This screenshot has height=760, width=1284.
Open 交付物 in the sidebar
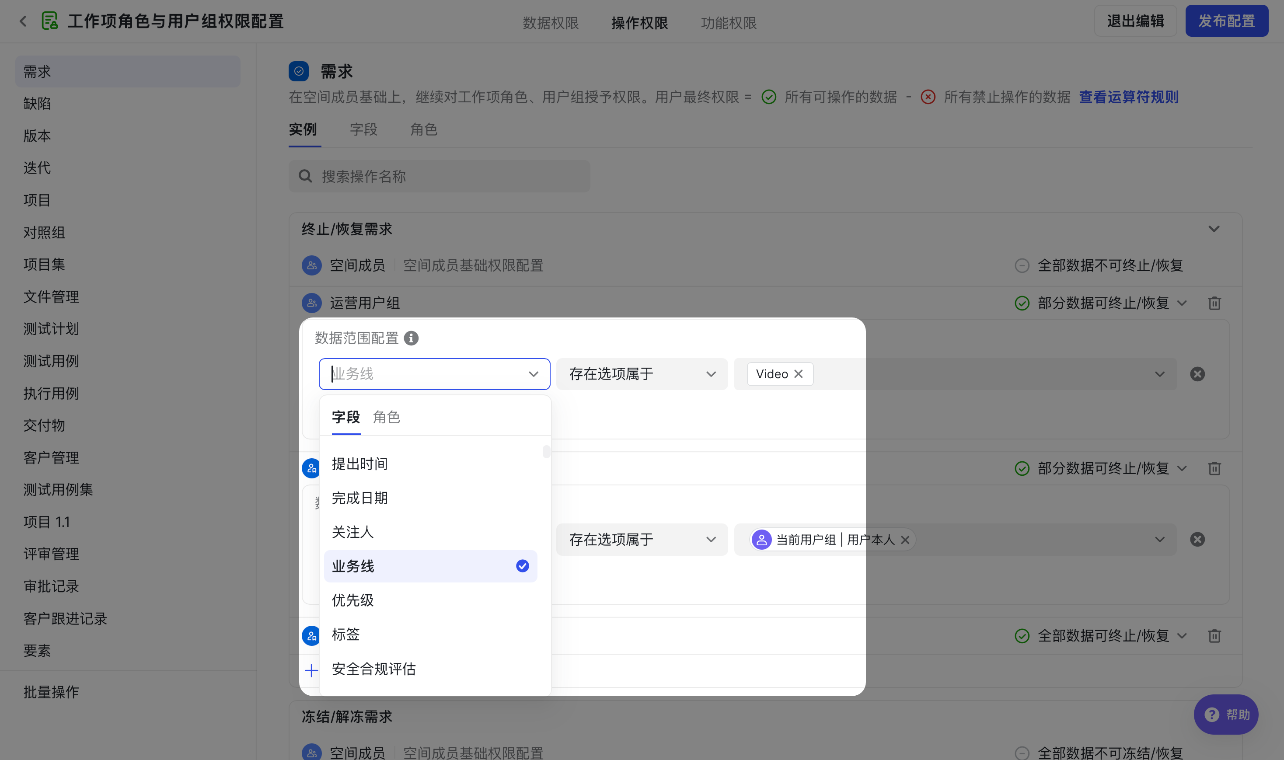pos(128,425)
